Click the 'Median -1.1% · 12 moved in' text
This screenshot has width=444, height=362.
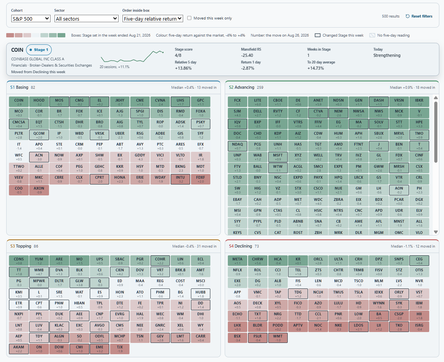413,246
